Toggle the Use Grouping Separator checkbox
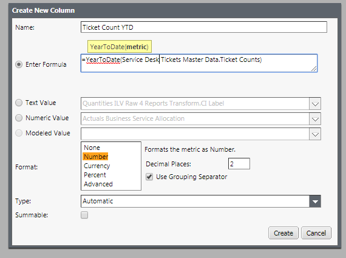 tap(149, 177)
